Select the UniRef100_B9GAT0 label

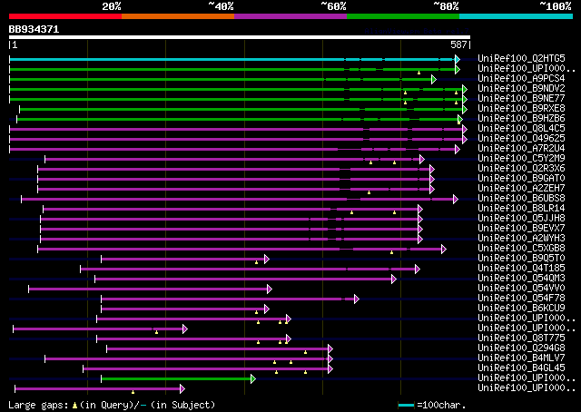pyautogui.click(x=521, y=179)
